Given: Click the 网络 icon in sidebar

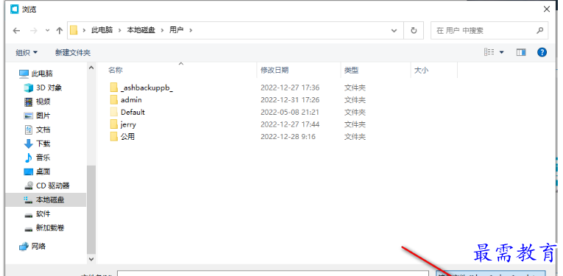Looking at the screenshot, I should click(24, 247).
